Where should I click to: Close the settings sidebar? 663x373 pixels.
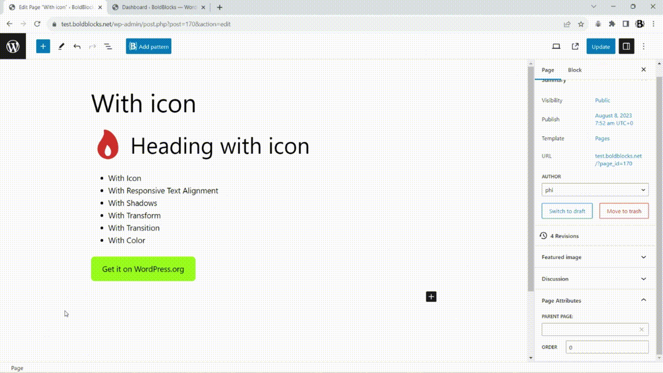pyautogui.click(x=644, y=69)
